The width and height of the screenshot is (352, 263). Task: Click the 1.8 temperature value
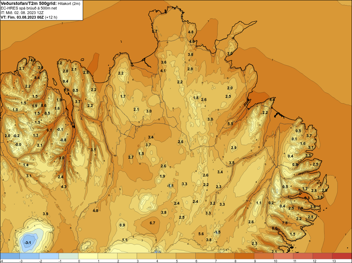click(196, 98)
